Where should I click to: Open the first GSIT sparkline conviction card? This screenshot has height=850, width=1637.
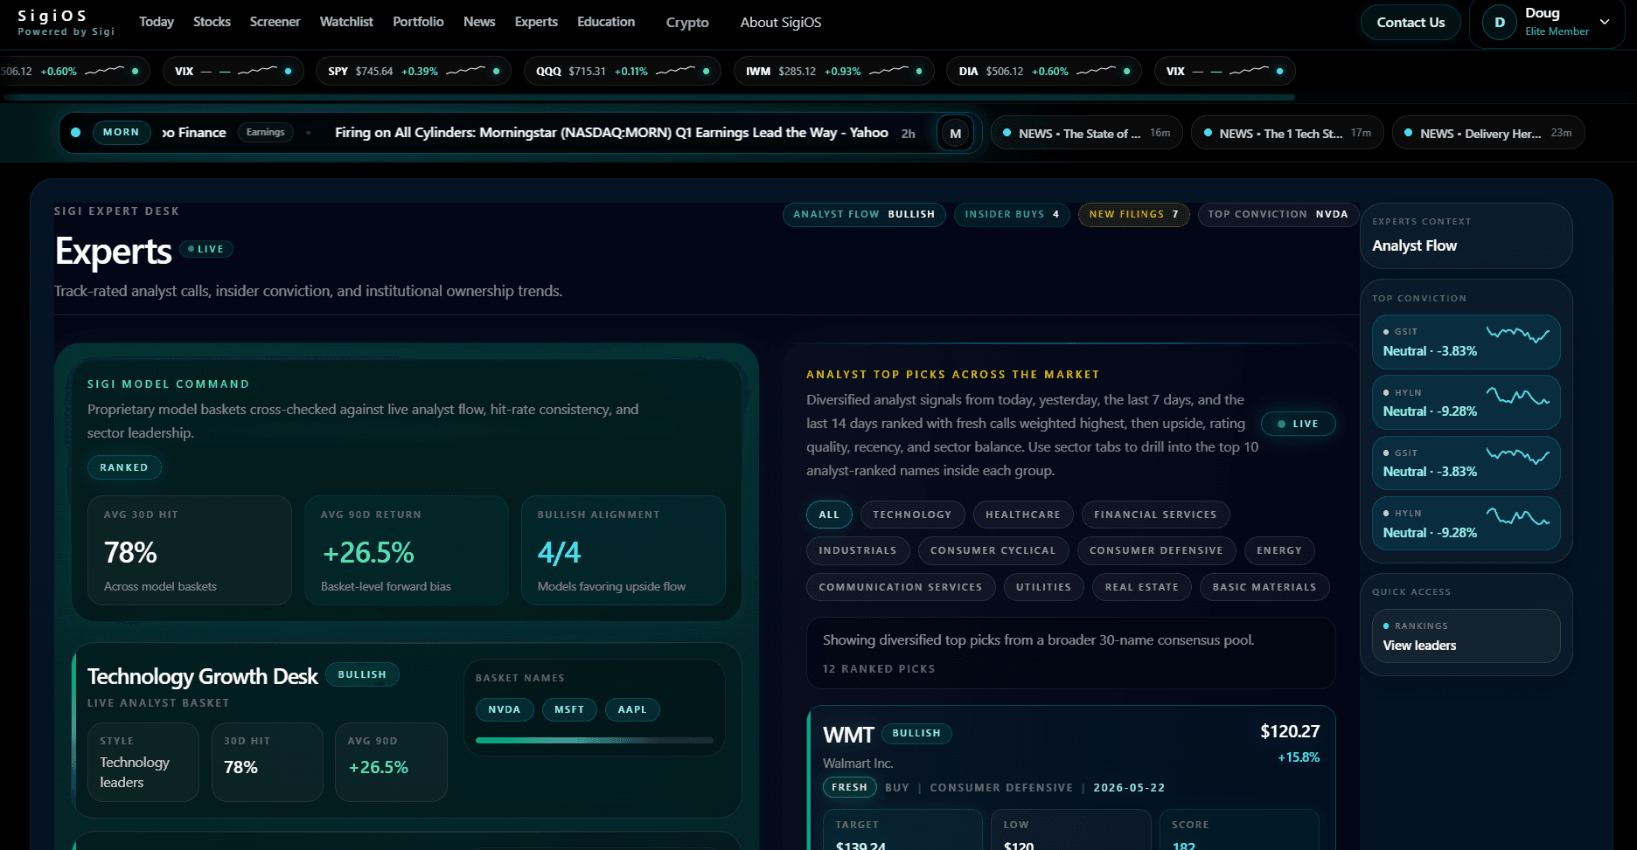tap(1466, 342)
